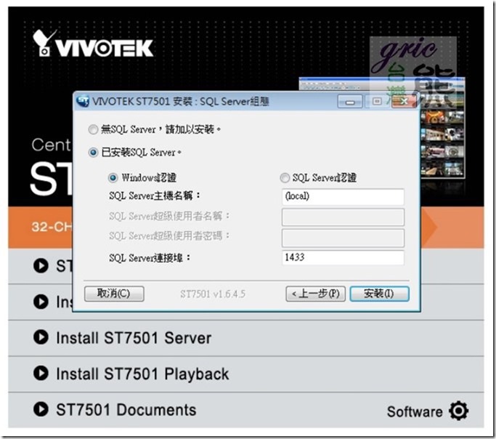Open ST7501 Documents menu entry
Image resolution: width=496 pixels, height=439 pixels.
point(126,410)
